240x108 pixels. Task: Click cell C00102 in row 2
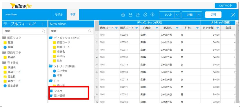129,42
